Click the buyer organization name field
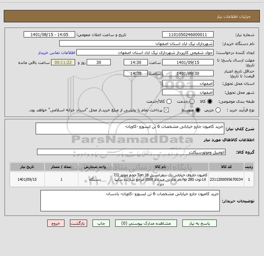The height and width of the screenshot is (256, 264). pyautogui.click(x=136, y=43)
